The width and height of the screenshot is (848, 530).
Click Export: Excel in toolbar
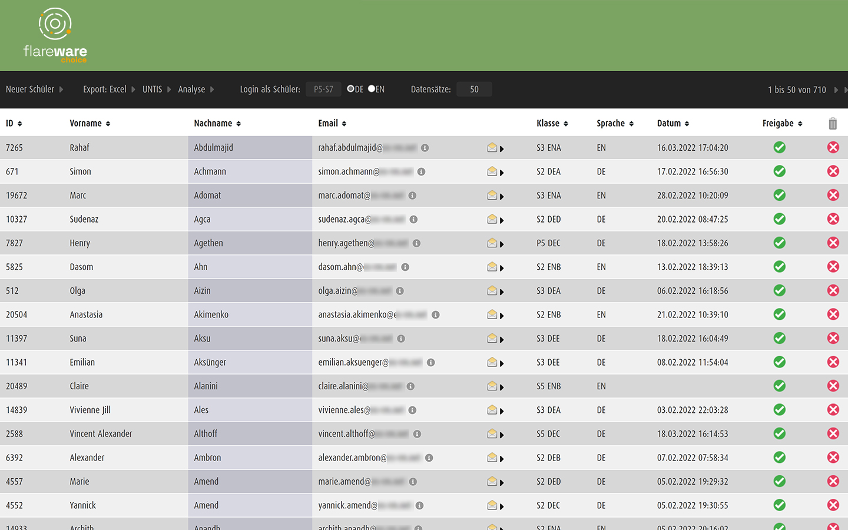(109, 90)
